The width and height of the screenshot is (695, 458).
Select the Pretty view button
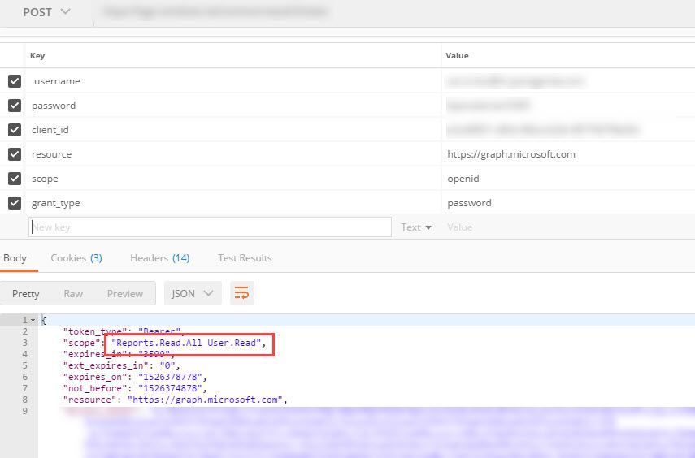tap(26, 294)
